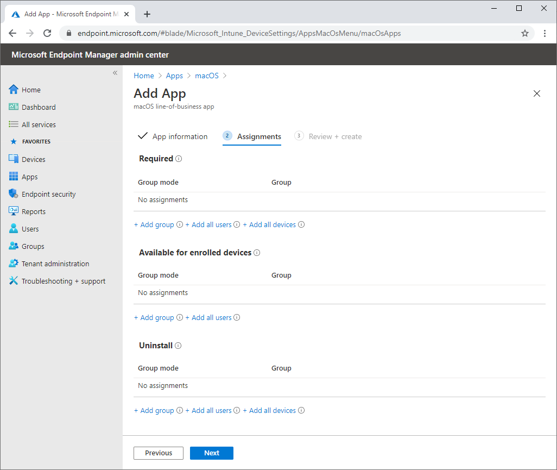This screenshot has height=470, width=557.
Task: Close the Add App blade
Action: tap(537, 93)
